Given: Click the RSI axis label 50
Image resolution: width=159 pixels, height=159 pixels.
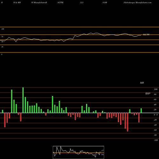Looking at the screenshot, I should click(2, 42).
